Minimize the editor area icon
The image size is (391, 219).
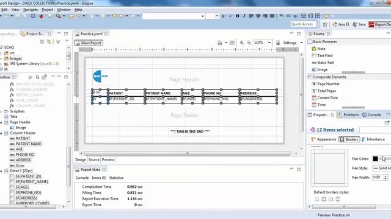click(292, 33)
